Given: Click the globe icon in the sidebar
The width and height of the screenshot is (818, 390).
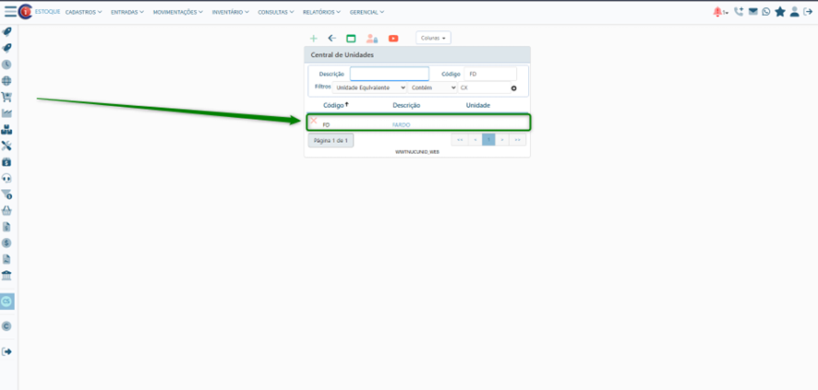Looking at the screenshot, I should click(x=6, y=81).
